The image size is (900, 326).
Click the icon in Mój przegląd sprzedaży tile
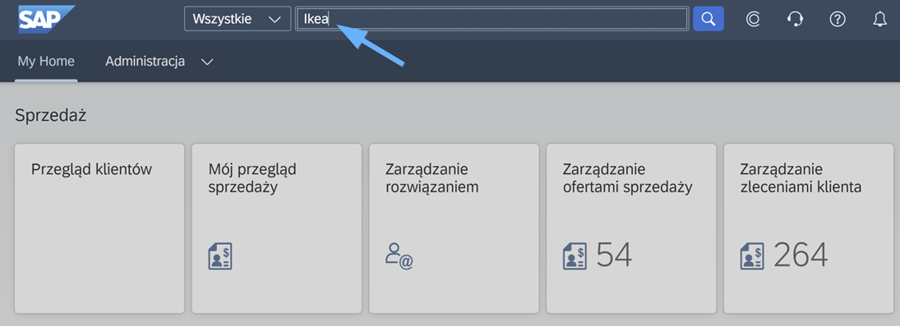[219, 256]
